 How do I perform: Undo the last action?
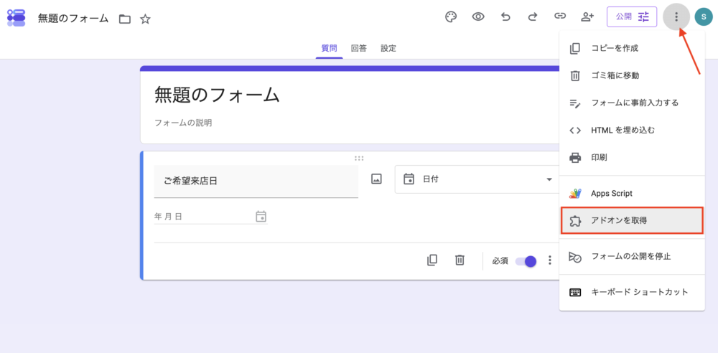click(505, 17)
